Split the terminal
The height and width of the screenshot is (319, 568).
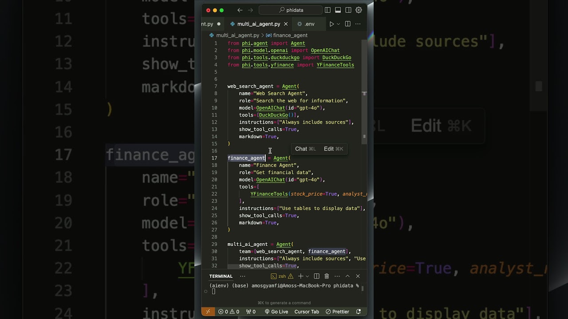pyautogui.click(x=316, y=276)
